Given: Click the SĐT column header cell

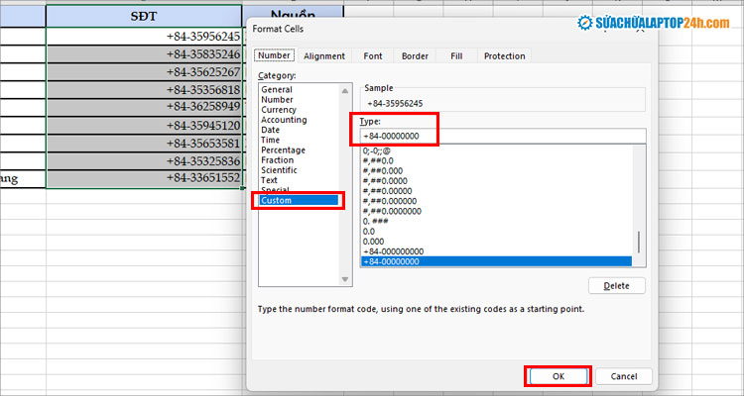Looking at the screenshot, I should (144, 16).
